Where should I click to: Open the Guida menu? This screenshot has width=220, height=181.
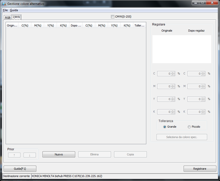(14, 10)
